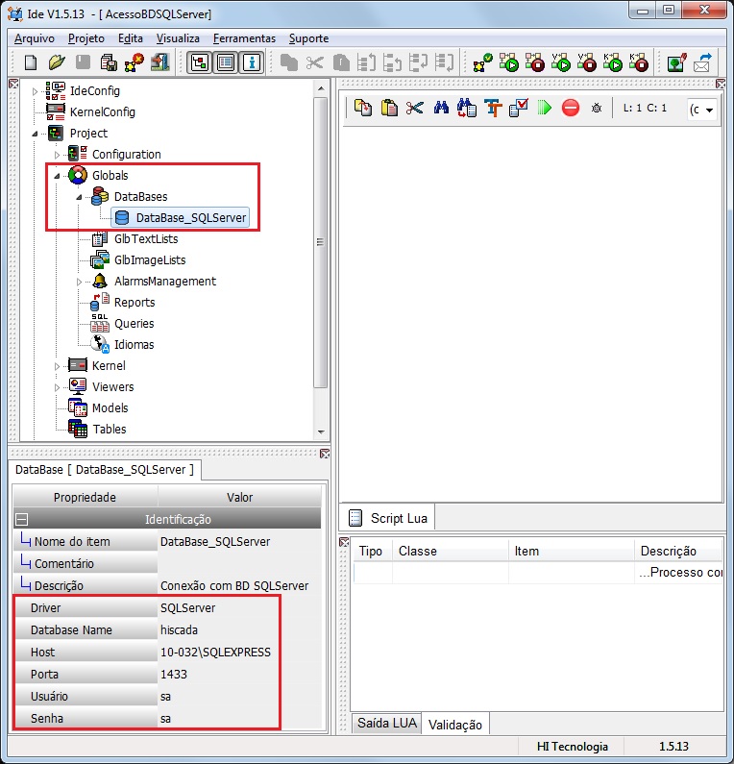
Task: Run the Lua script with green arrow
Action: tap(545, 108)
